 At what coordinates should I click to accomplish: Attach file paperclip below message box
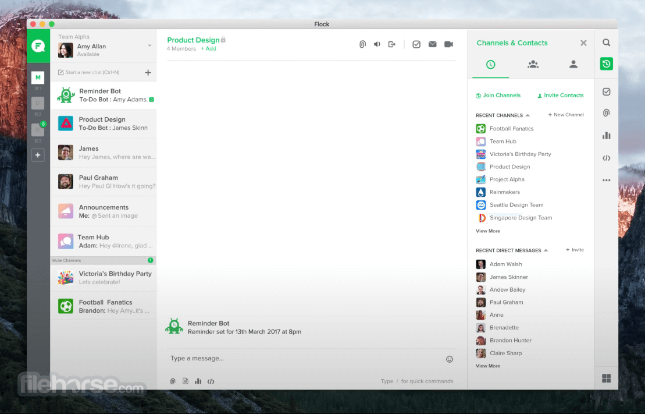(173, 381)
